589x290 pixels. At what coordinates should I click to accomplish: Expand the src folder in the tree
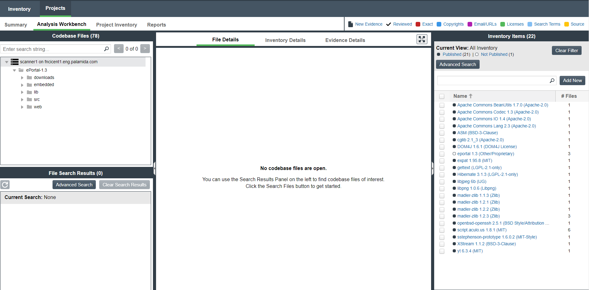click(x=22, y=100)
